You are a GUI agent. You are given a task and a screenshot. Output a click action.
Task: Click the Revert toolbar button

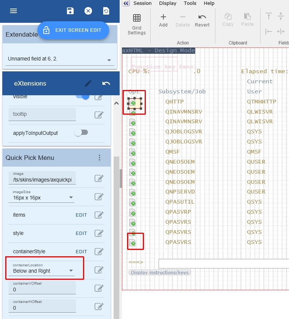click(202, 20)
